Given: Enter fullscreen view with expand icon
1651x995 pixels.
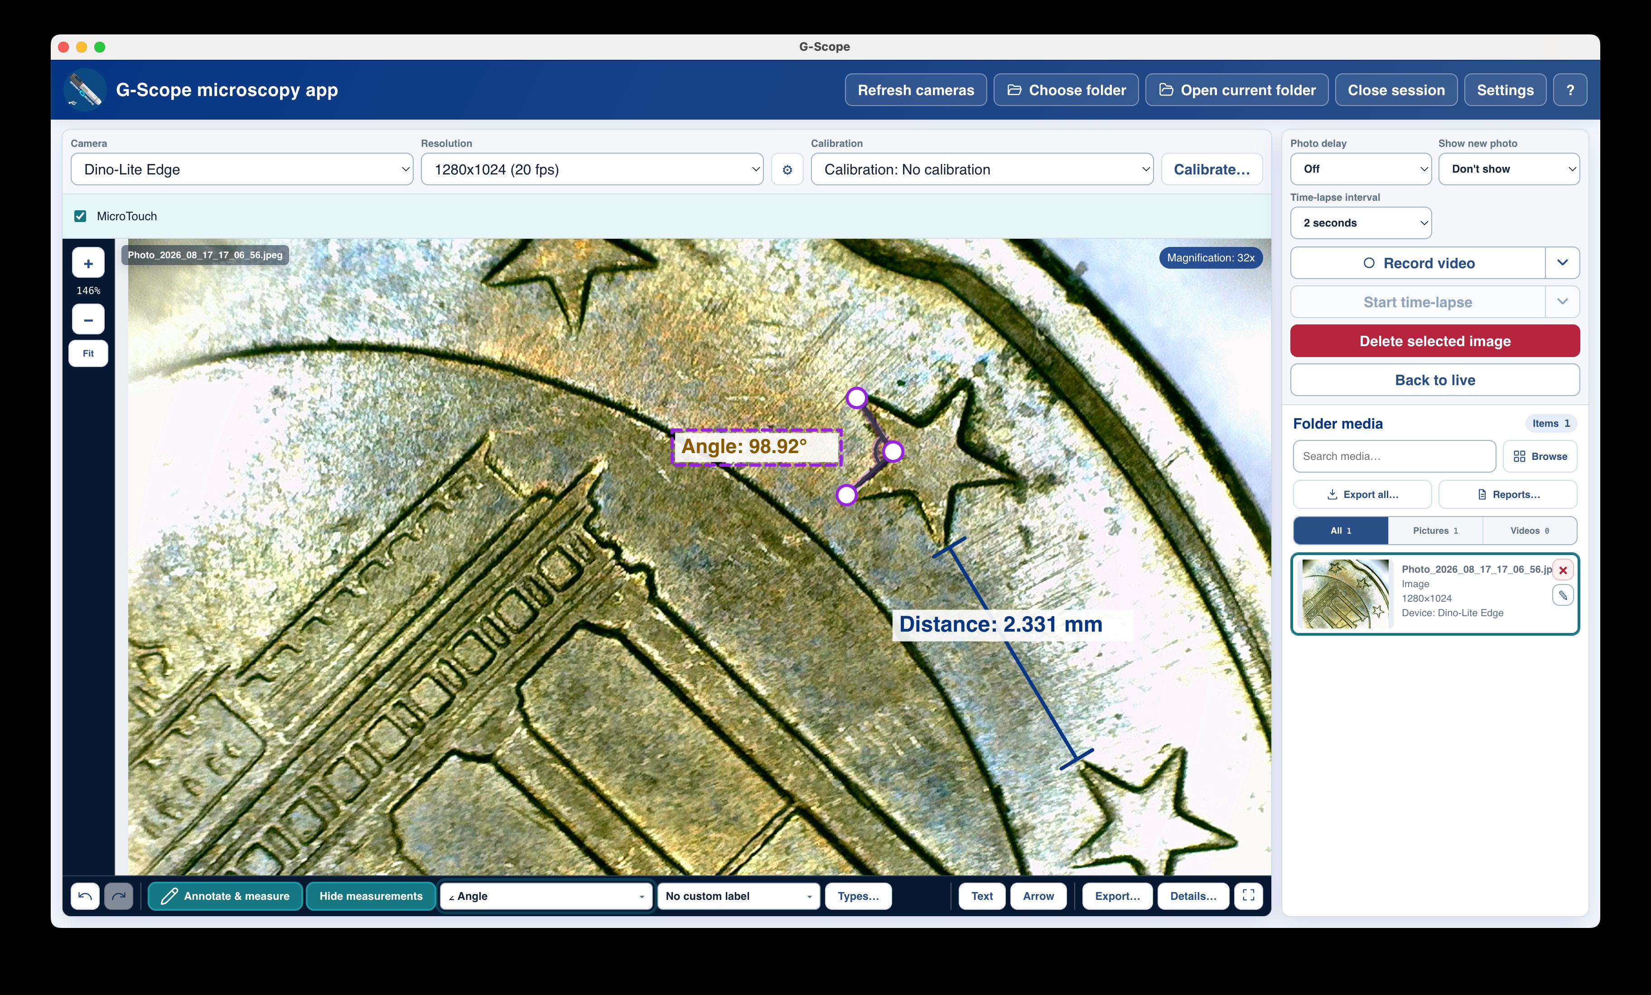Looking at the screenshot, I should (1248, 896).
